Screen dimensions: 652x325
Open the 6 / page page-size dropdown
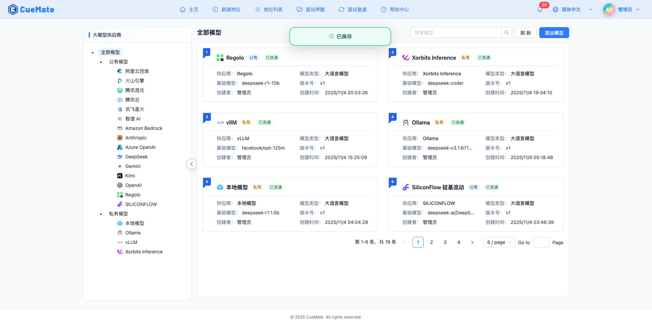(x=499, y=242)
